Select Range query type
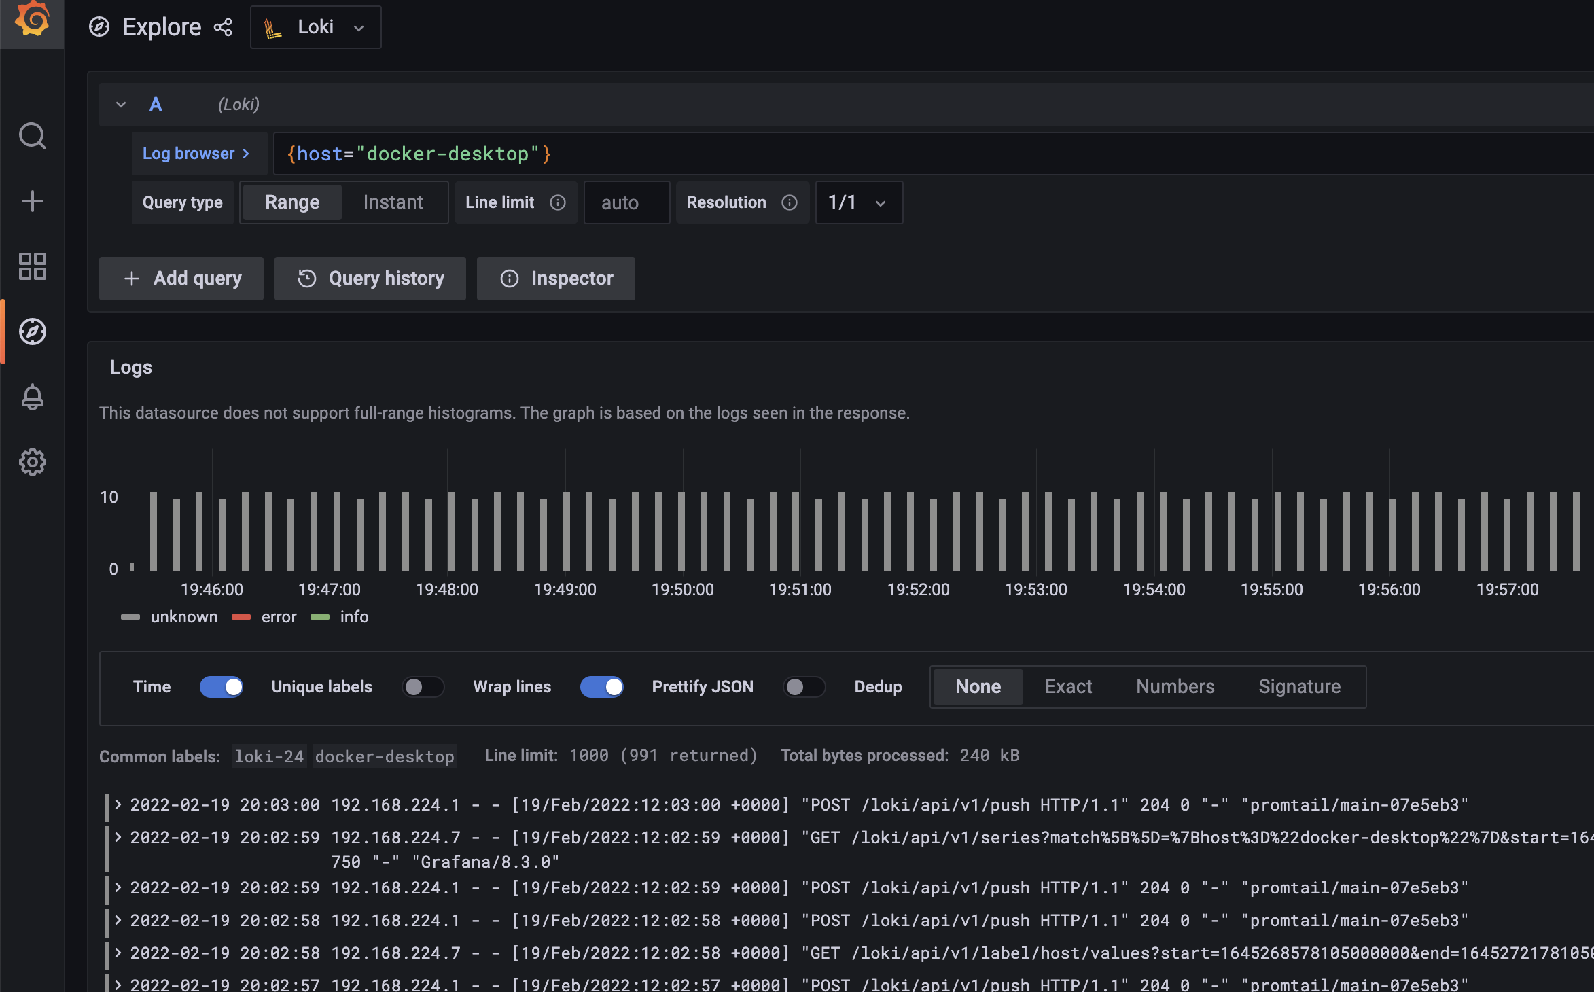 point(292,202)
